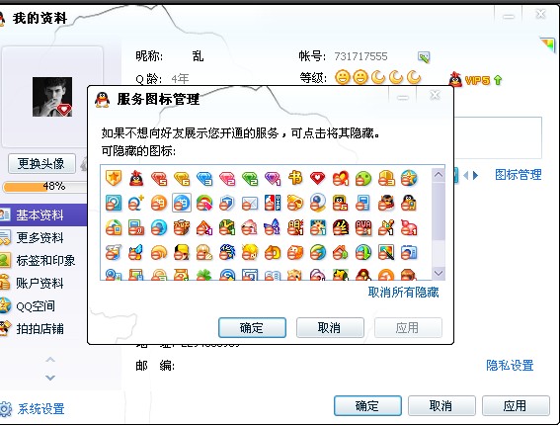The height and width of the screenshot is (426, 560).
Task: Click the account number 731717555
Action: click(x=360, y=56)
